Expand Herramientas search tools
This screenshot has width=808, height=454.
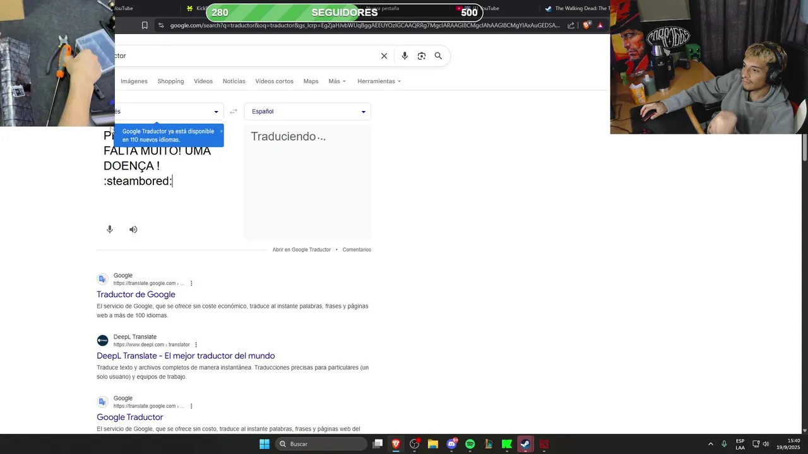[379, 81]
